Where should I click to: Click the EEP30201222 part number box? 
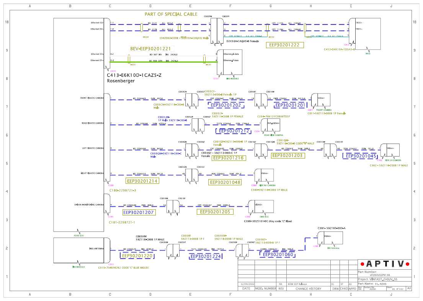click(284, 45)
